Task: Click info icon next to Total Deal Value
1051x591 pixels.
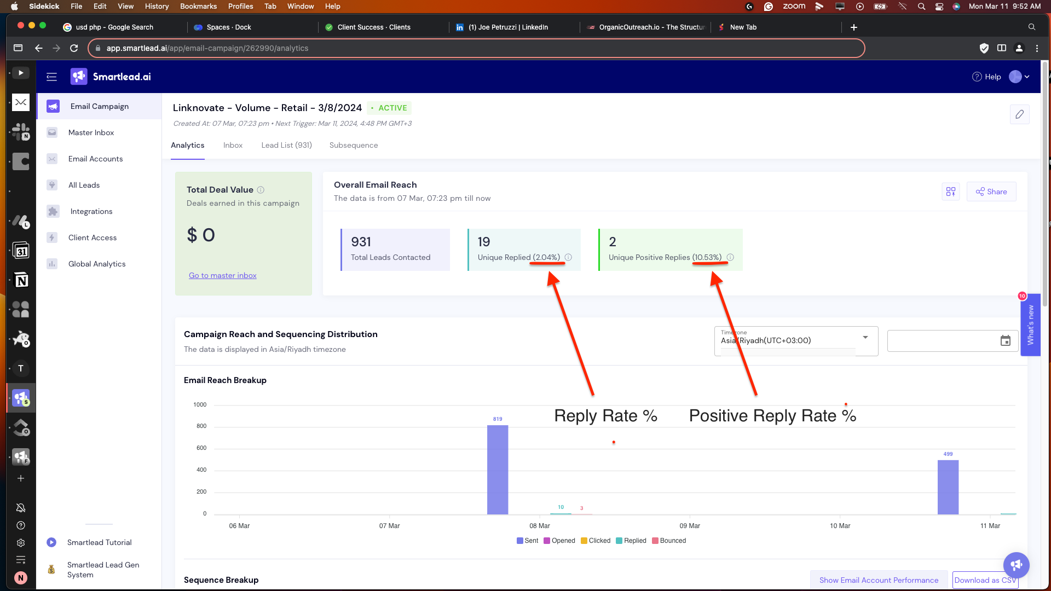Action: pos(261,190)
